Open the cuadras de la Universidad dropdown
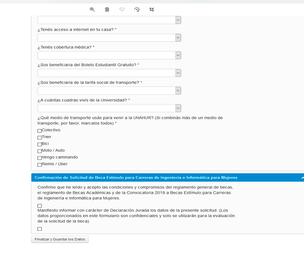The width and height of the screenshot is (304, 256). [x=109, y=108]
